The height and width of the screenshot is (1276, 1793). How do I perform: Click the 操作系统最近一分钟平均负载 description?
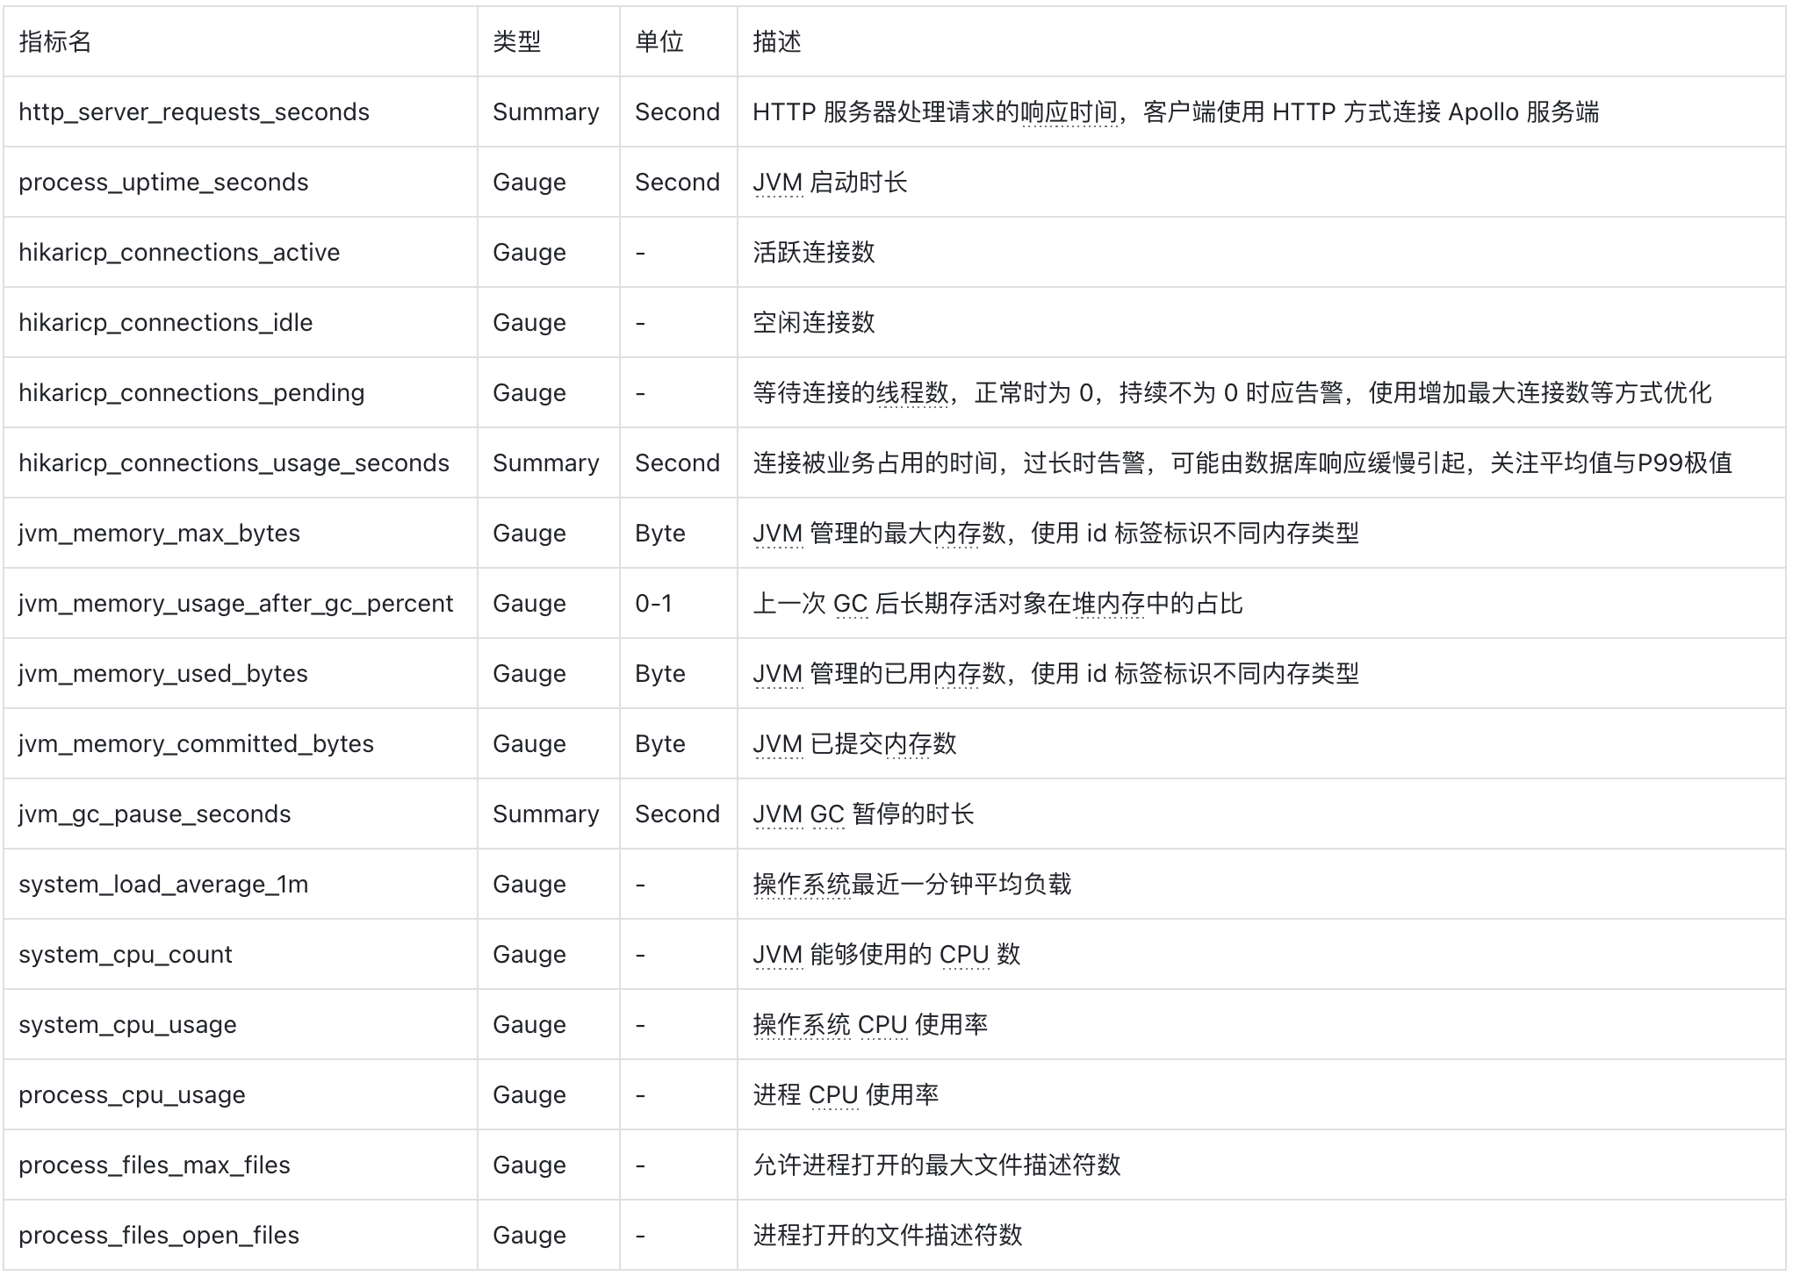(x=912, y=885)
